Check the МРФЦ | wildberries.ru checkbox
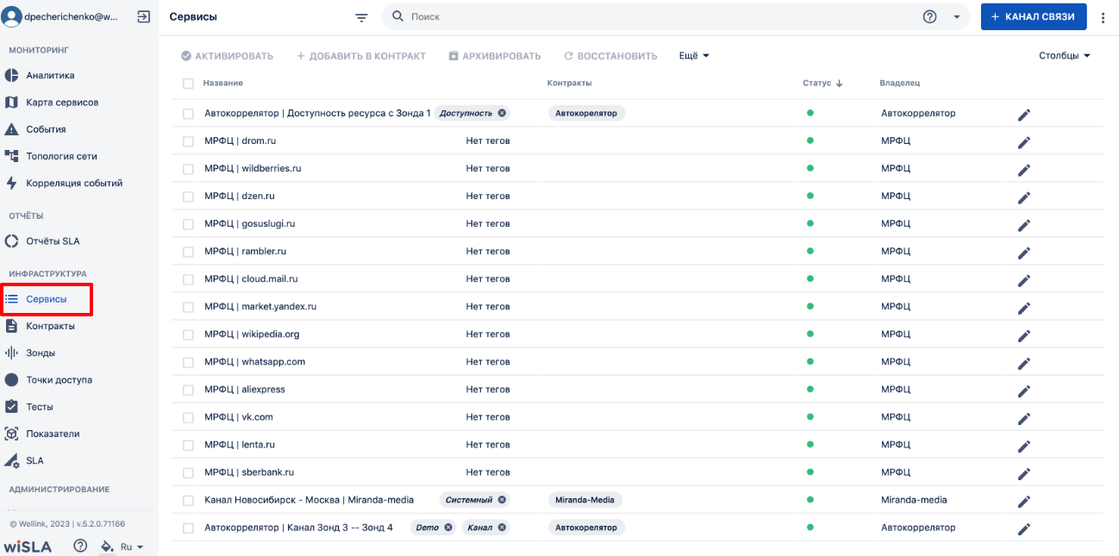Image resolution: width=1119 pixels, height=556 pixels. [188, 169]
